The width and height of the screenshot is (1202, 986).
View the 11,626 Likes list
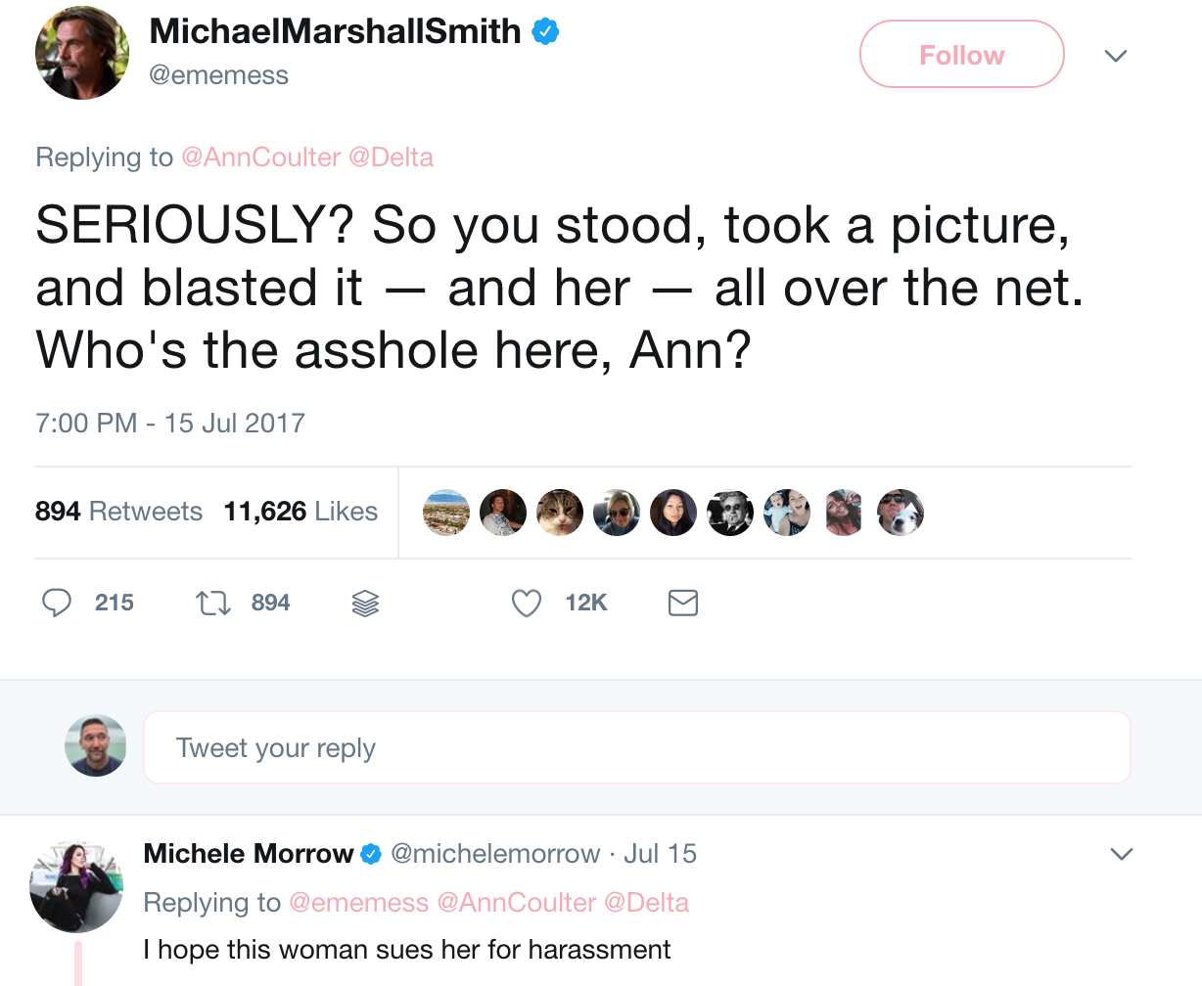pos(300,512)
